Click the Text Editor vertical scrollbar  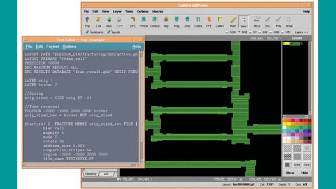point(141,107)
